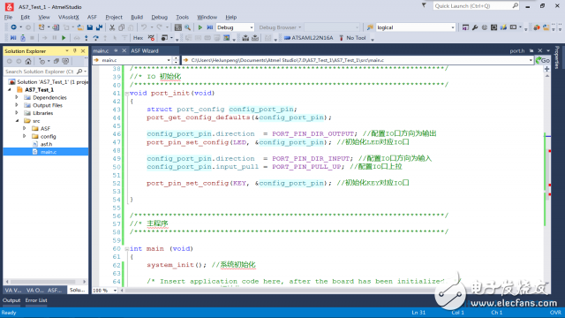Open the Error List panel tab
The width and height of the screenshot is (565, 318).
point(36,300)
